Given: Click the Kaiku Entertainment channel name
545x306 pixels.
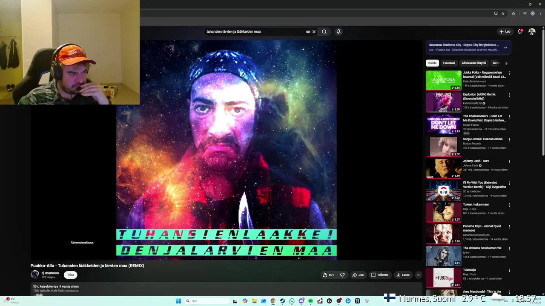Looking at the screenshot, I should point(475,81).
